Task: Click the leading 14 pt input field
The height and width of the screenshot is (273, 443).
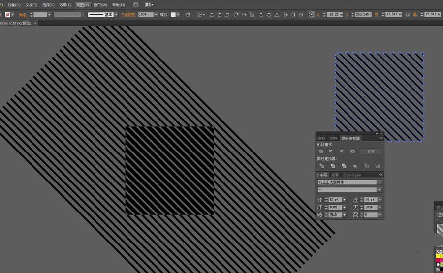Action: (x=370, y=200)
